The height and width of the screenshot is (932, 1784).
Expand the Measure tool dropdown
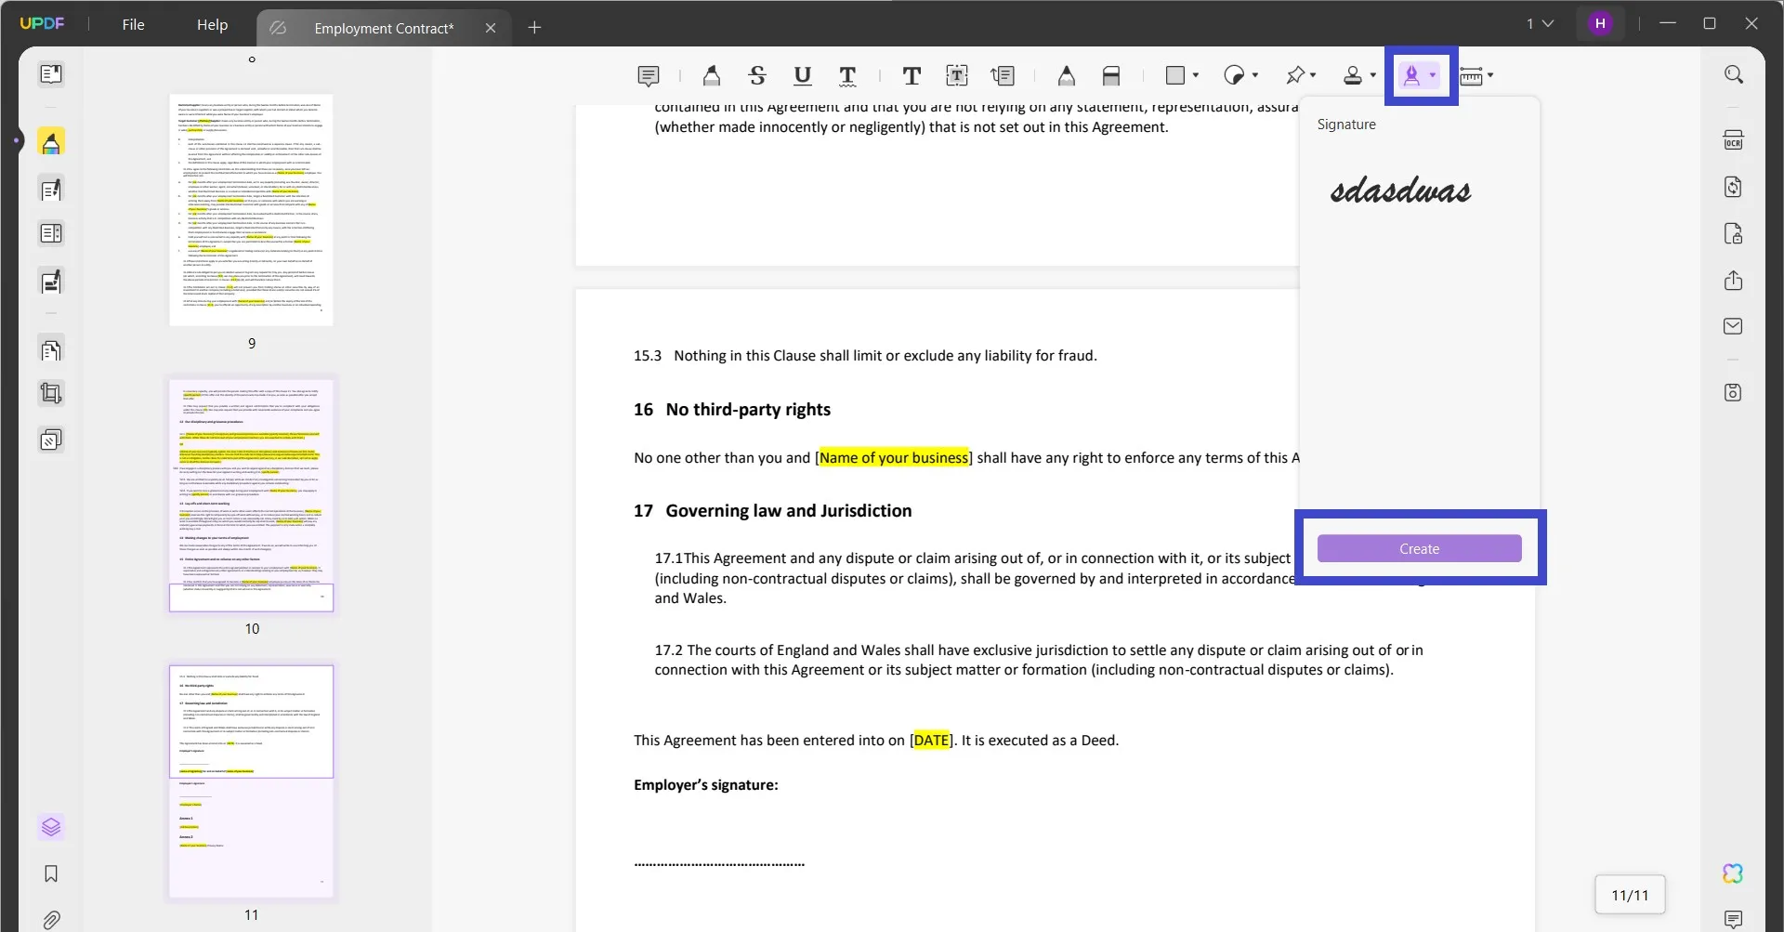(x=1490, y=75)
